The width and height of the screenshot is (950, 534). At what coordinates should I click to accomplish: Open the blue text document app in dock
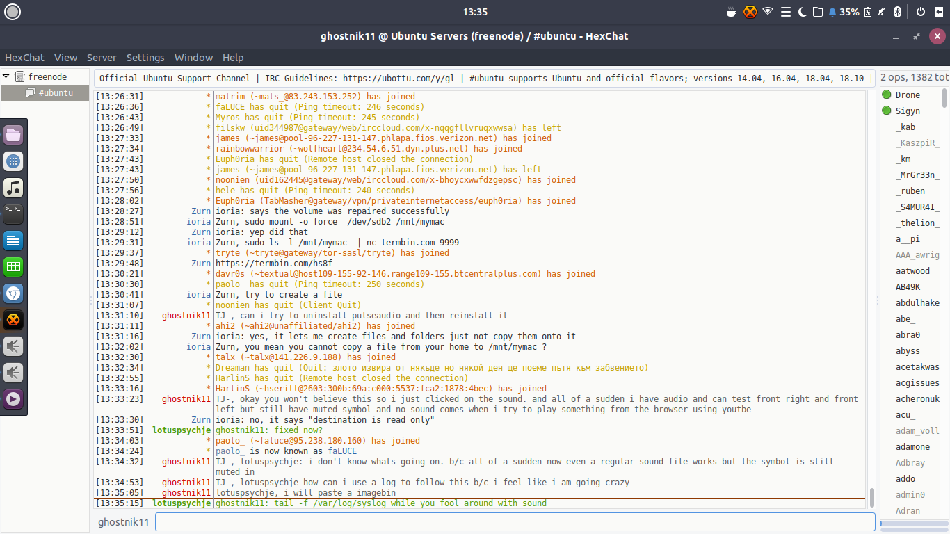click(x=13, y=241)
